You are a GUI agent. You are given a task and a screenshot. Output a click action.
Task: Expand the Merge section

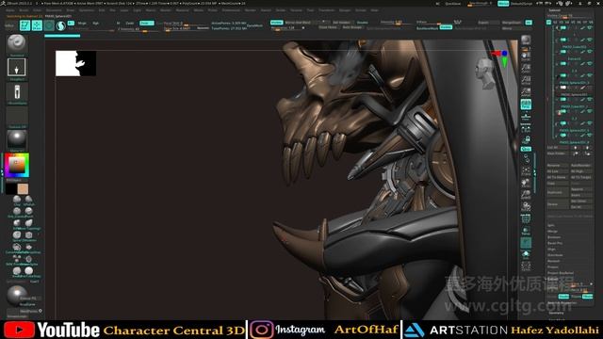[552, 232]
